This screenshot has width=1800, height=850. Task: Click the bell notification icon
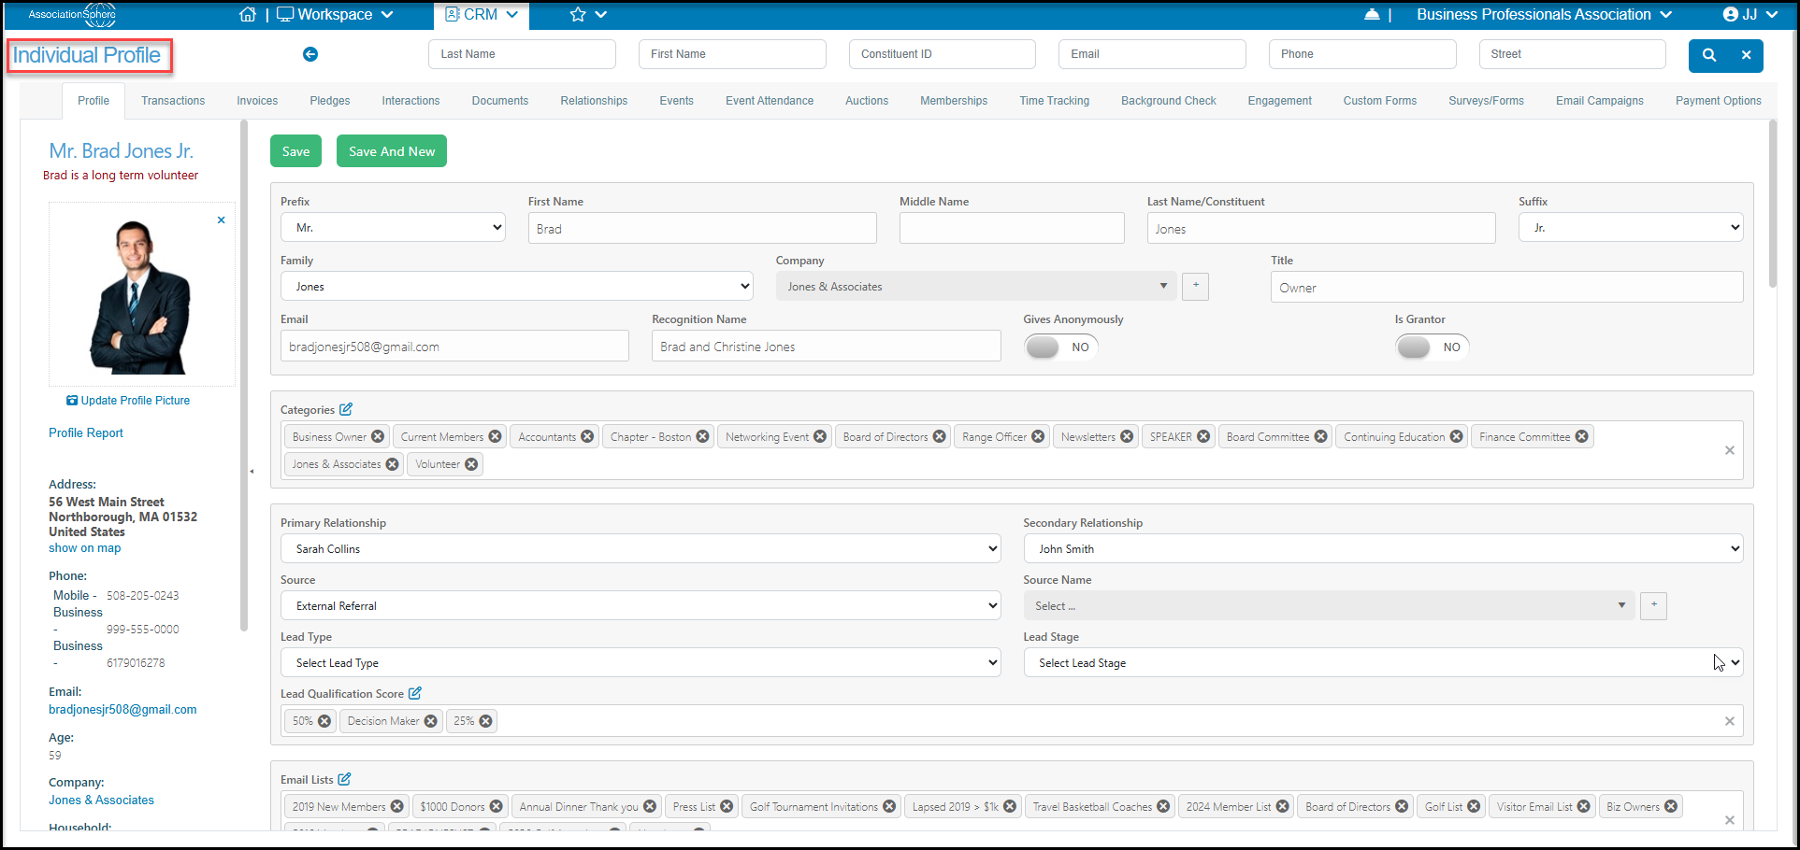tap(1372, 14)
